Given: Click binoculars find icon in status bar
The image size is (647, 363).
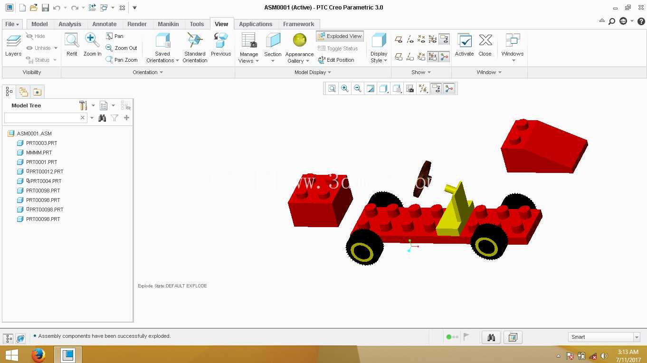Looking at the screenshot, I should click(491, 337).
